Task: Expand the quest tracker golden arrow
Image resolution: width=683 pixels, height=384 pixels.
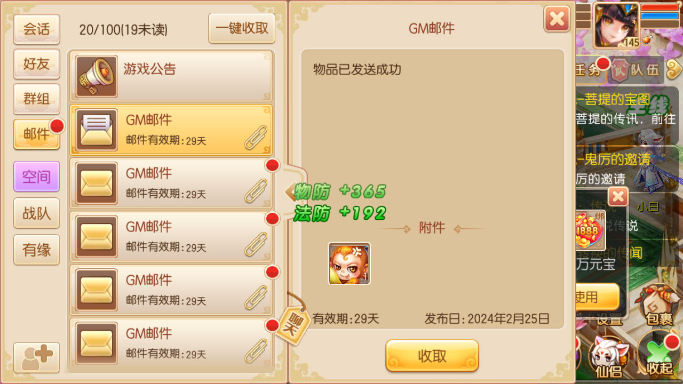Action: [674, 68]
